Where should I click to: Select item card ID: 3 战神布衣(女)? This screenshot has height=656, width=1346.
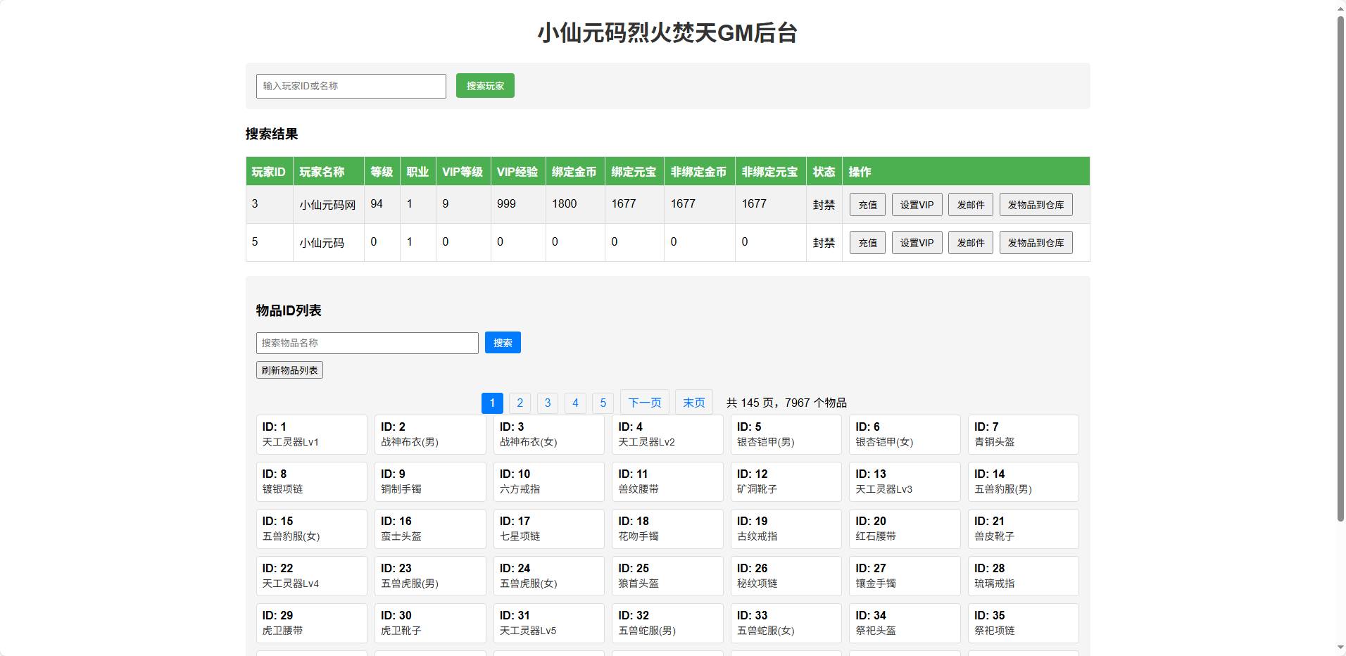click(549, 434)
